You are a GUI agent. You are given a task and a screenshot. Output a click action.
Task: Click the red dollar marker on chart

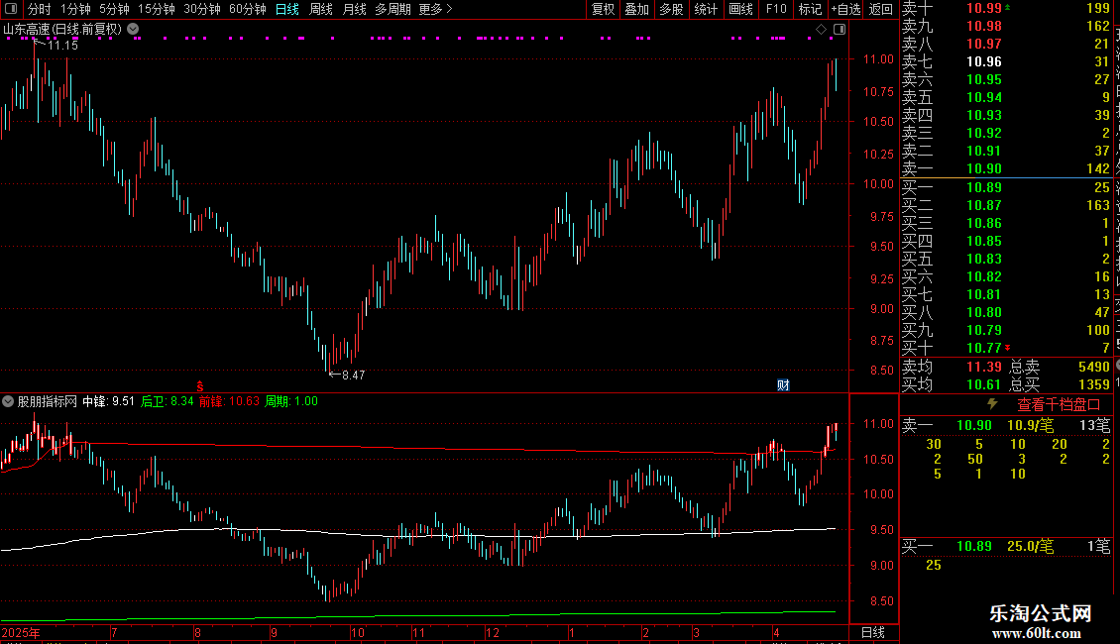click(x=200, y=385)
